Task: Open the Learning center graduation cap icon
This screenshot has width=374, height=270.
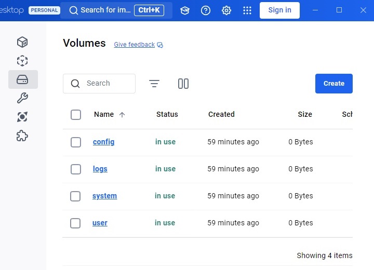Action: click(185, 10)
